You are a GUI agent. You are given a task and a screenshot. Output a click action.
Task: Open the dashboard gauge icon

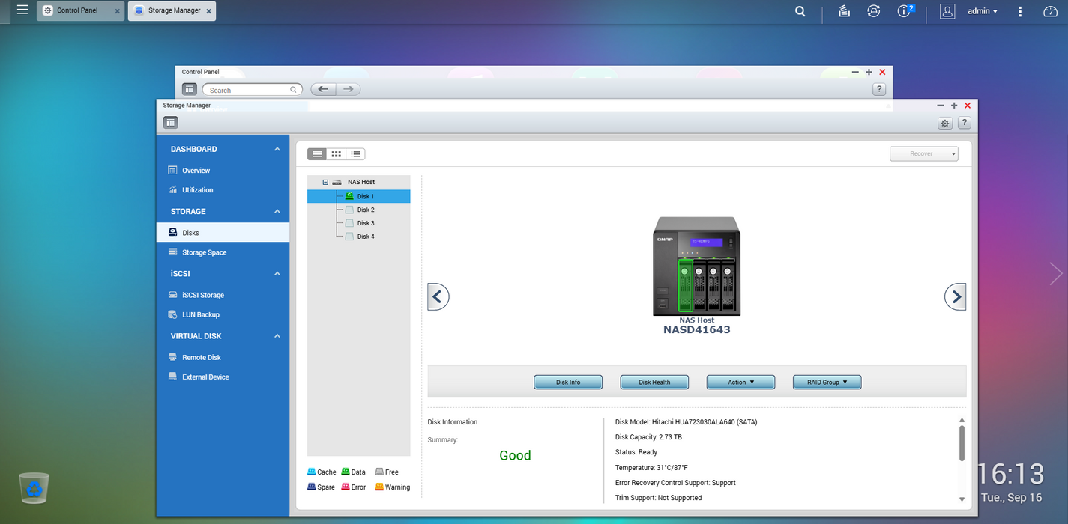[1050, 11]
